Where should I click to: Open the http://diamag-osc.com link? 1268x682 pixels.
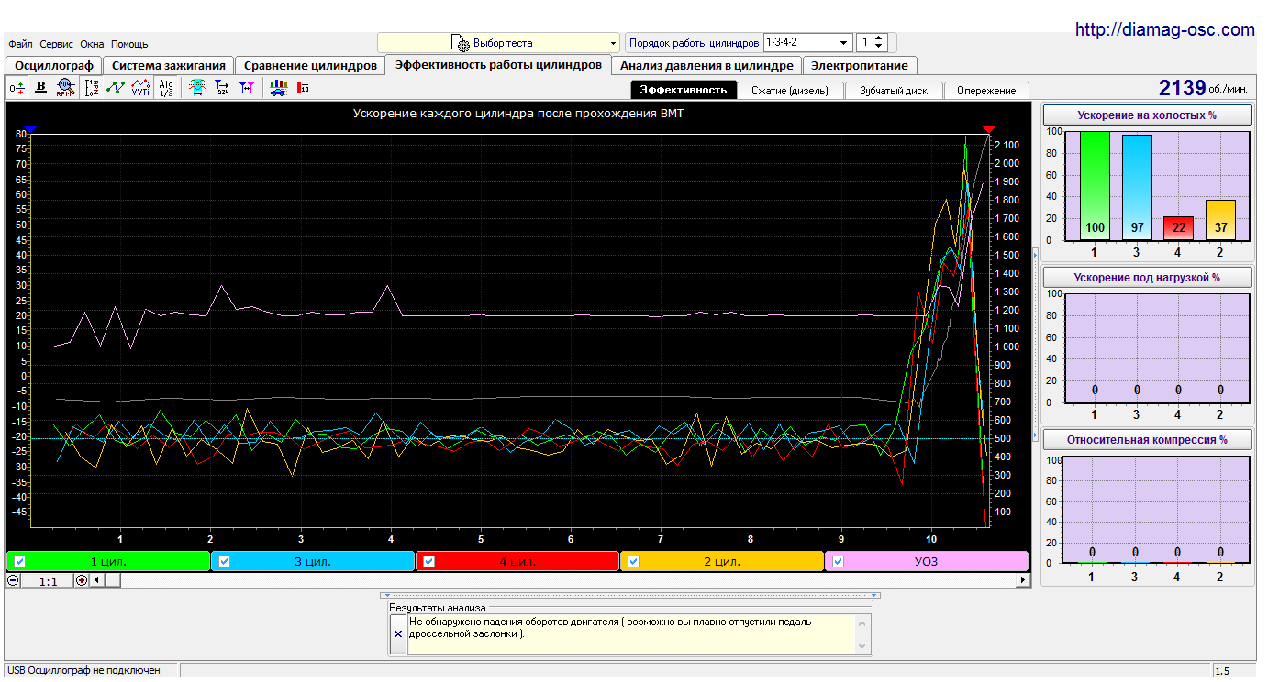pos(1164,29)
